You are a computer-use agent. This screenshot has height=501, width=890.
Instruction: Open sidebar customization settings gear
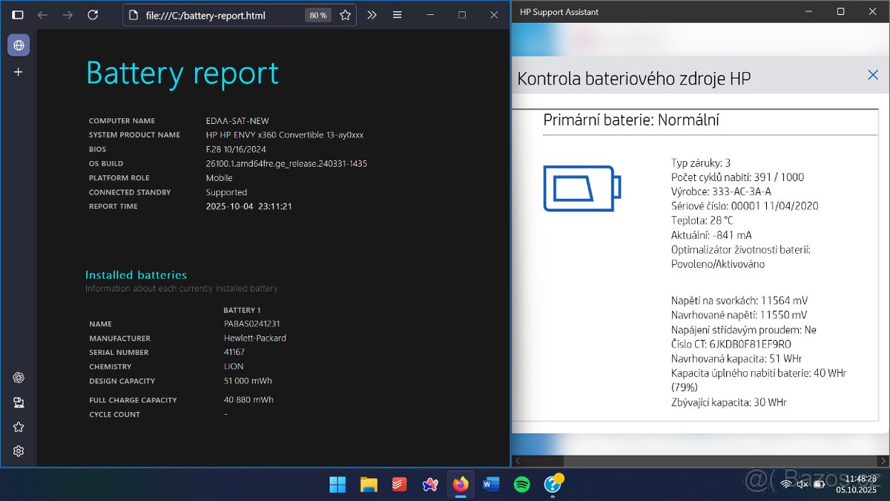[19, 451]
